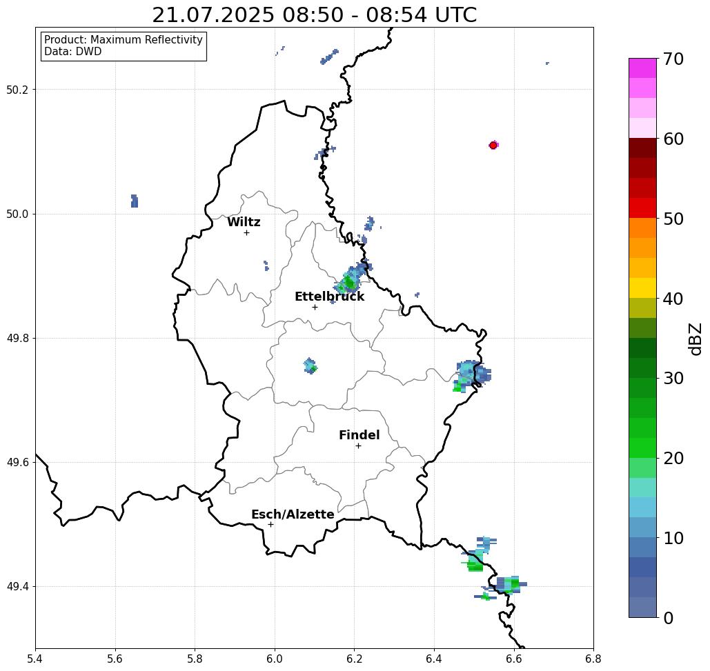Click the latitude label 50.2
This screenshot has height=671, width=710.
pos(17,90)
